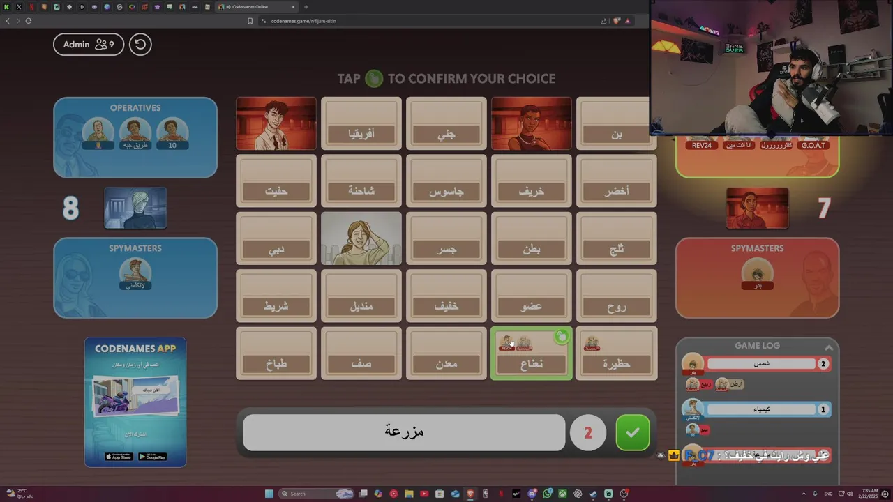Click the مزرعة clue text field
The width and height of the screenshot is (893, 502).
(404, 432)
